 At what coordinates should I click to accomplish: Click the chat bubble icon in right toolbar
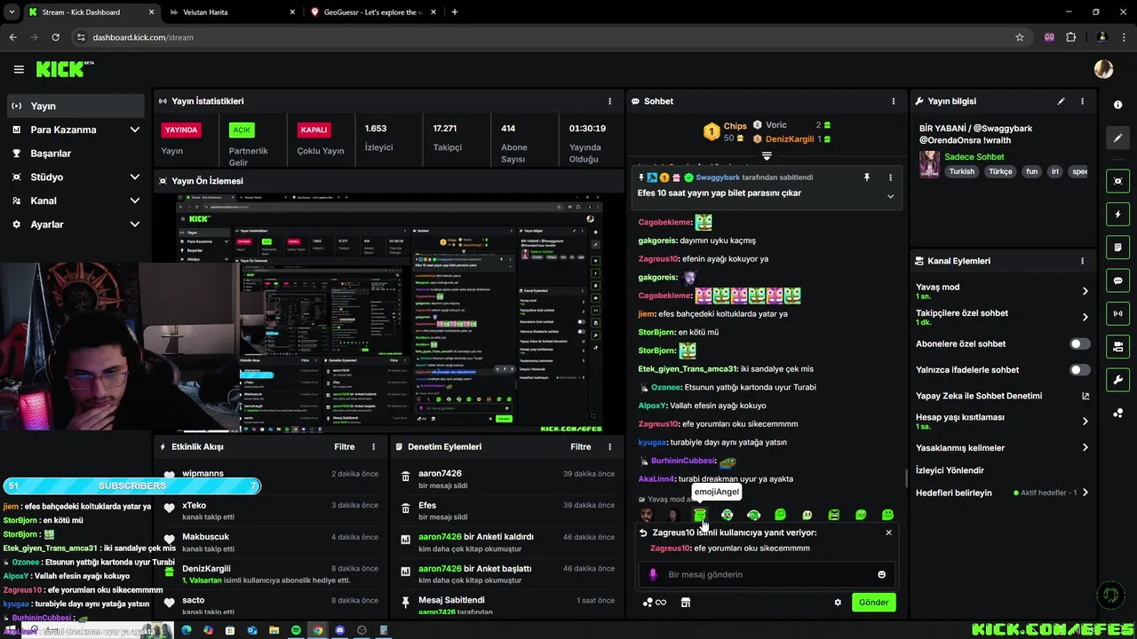(1117, 280)
